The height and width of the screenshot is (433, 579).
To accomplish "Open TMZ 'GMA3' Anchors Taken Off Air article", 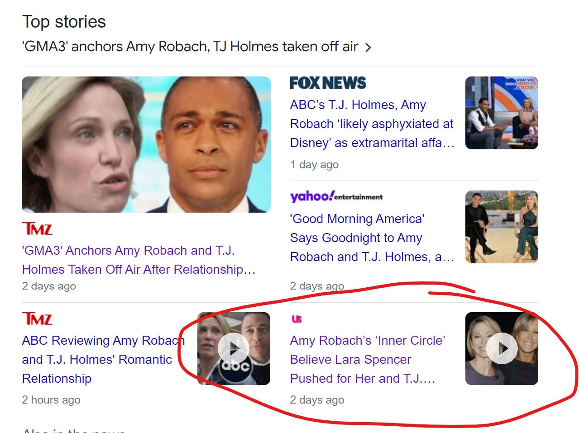I will click(x=139, y=260).
